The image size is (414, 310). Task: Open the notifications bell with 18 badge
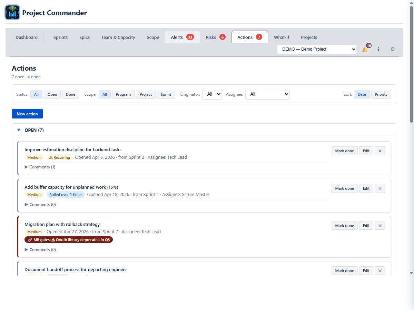click(x=365, y=49)
